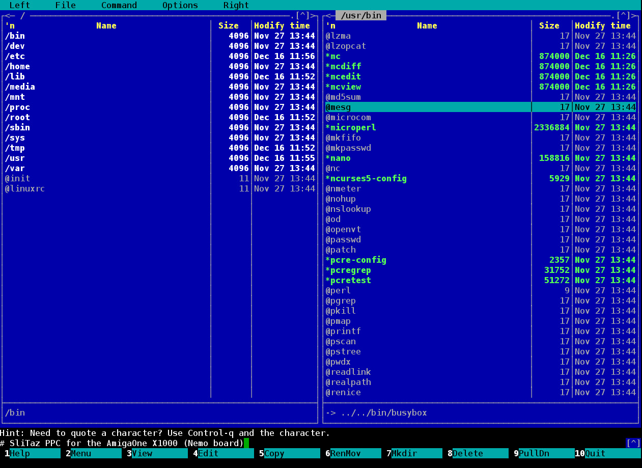The width and height of the screenshot is (642, 468).
Task: Open the Options menu
Action: (x=180, y=5)
